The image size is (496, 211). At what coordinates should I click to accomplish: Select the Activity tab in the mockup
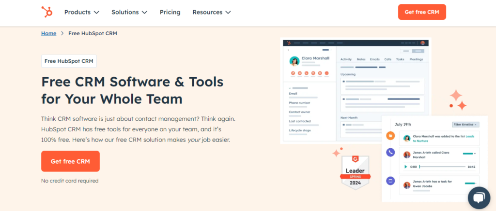346,59
